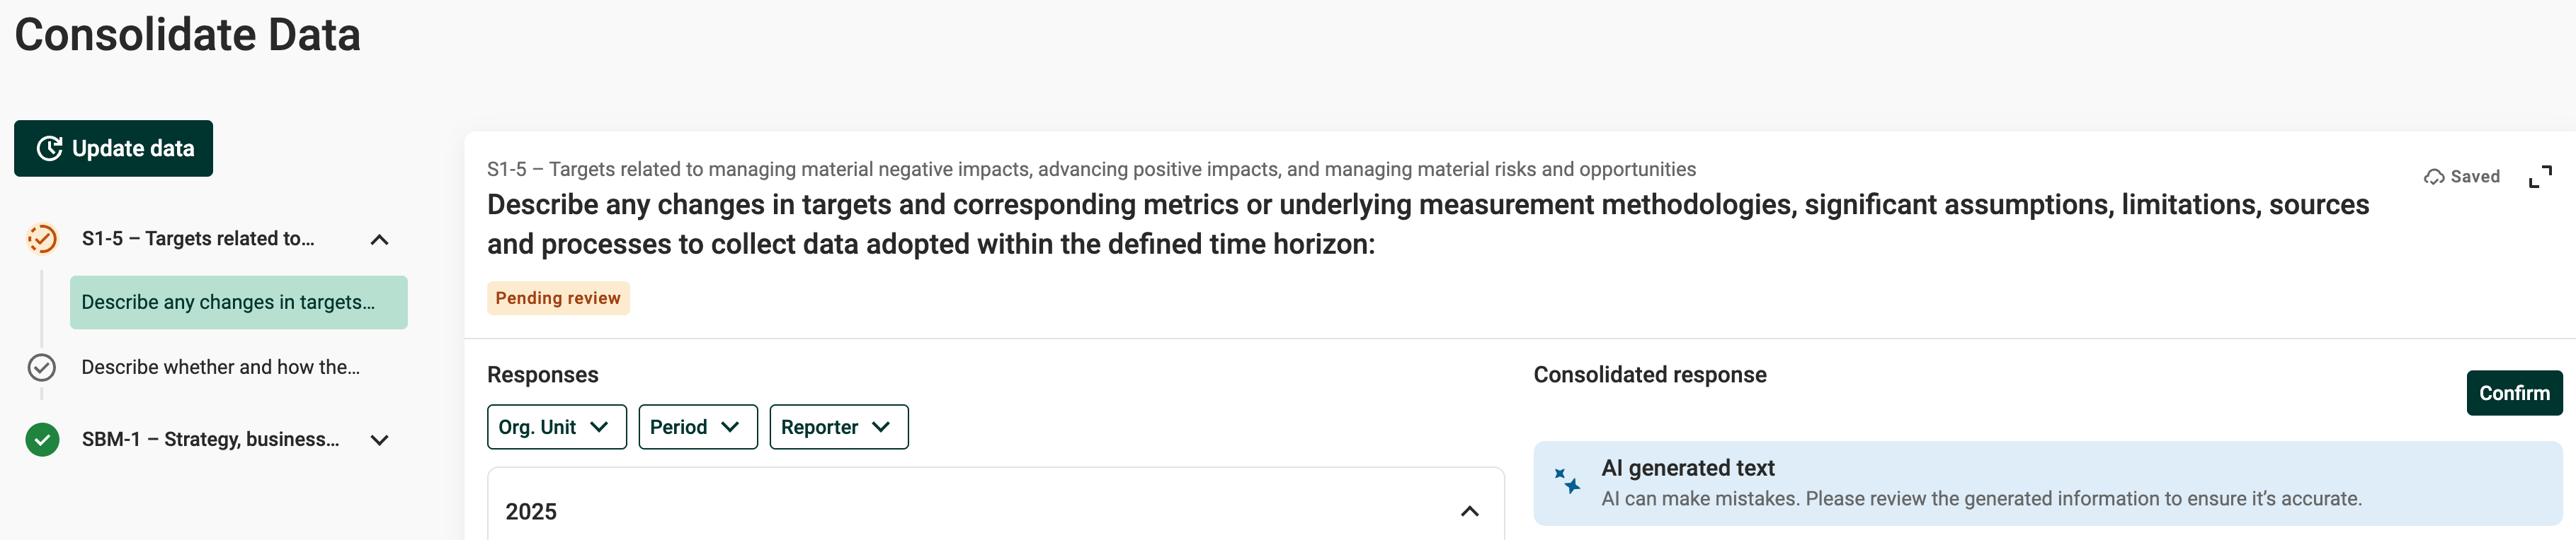Screen dimensions: 2576x540
Task: Expand the panel to fullscreen
Action: [x=2539, y=177]
